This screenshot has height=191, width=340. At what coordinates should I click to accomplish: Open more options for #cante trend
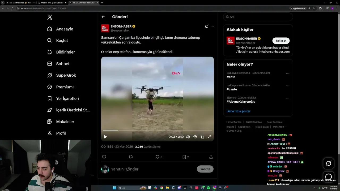point(288,86)
